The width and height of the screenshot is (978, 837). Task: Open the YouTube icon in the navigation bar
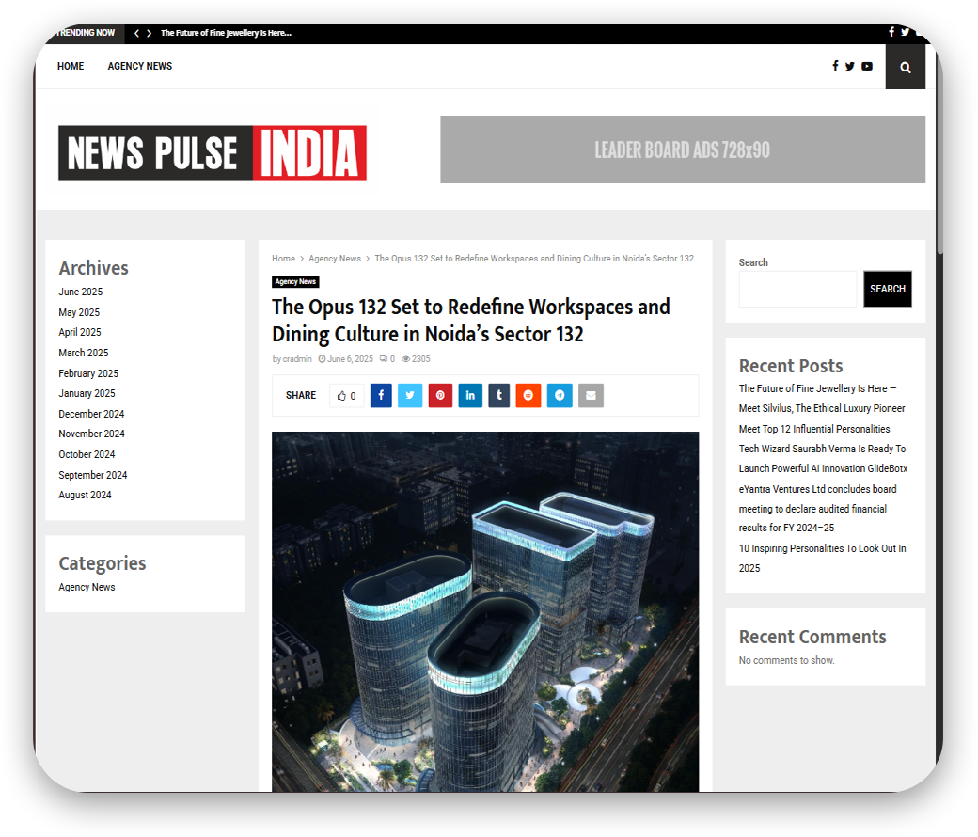(867, 67)
